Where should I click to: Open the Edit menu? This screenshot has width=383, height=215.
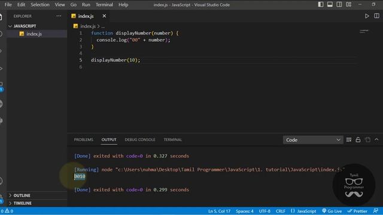click(22, 5)
